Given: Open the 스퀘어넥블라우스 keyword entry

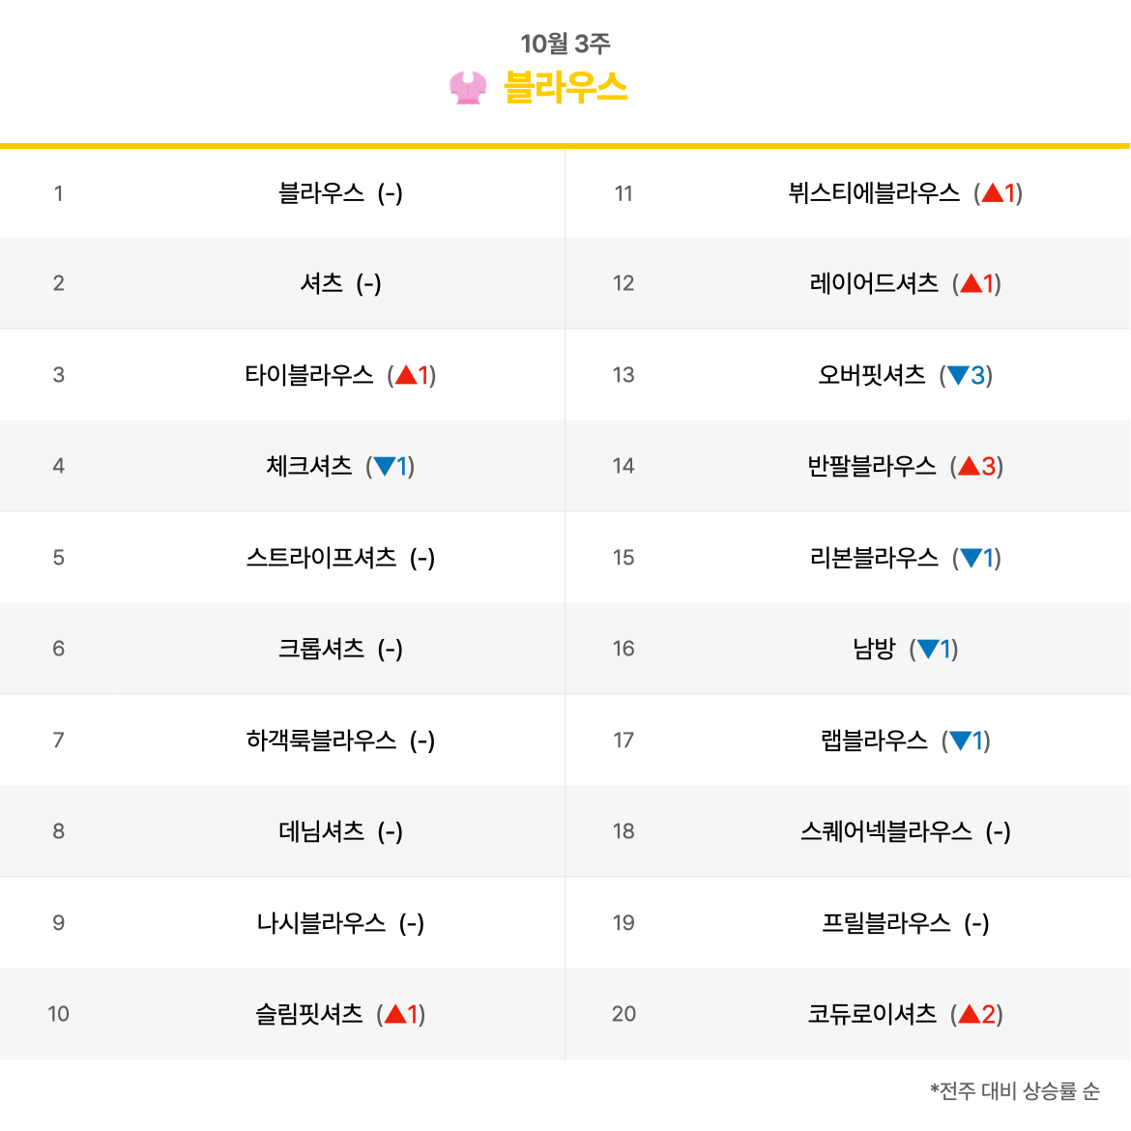Looking at the screenshot, I should click(x=885, y=831).
